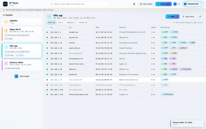Click Hangzhou Hikvision Digital manufacturer cell

click(x=133, y=53)
